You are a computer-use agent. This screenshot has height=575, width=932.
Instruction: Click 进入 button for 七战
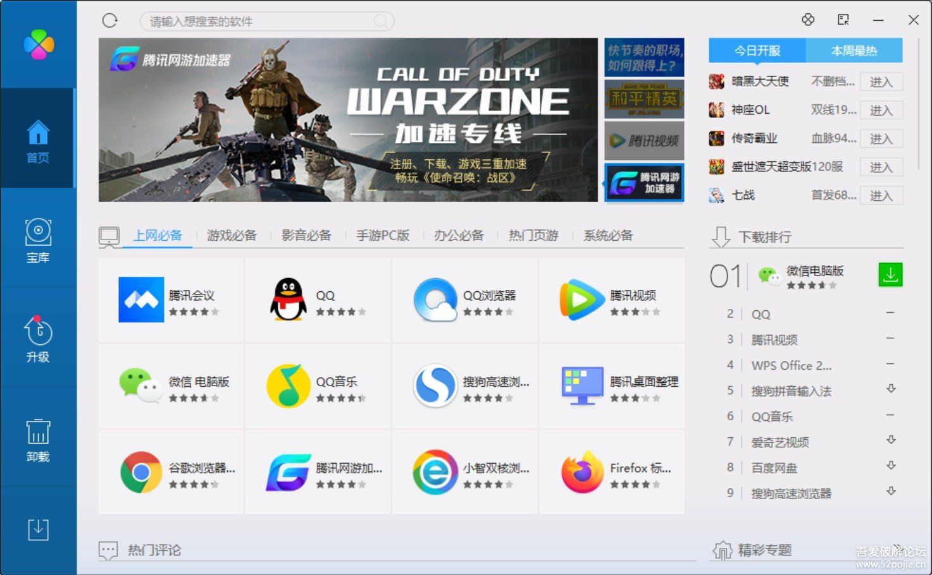click(x=881, y=196)
